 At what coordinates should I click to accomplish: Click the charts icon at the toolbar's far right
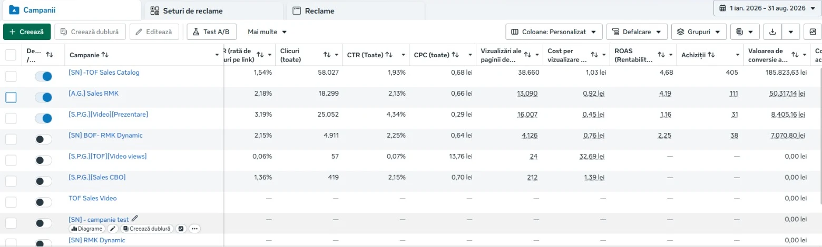click(x=813, y=32)
